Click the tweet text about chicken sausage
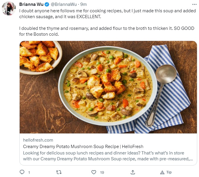The height and width of the screenshot is (177, 199). [107, 14]
